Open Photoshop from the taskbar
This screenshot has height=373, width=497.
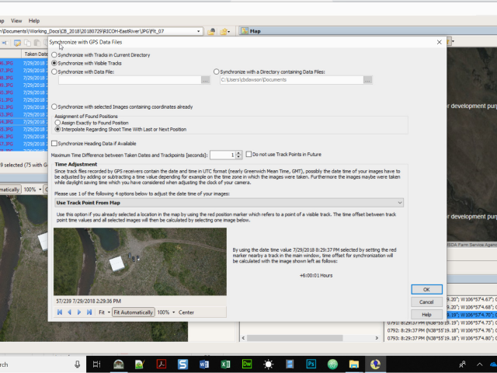(x=311, y=364)
